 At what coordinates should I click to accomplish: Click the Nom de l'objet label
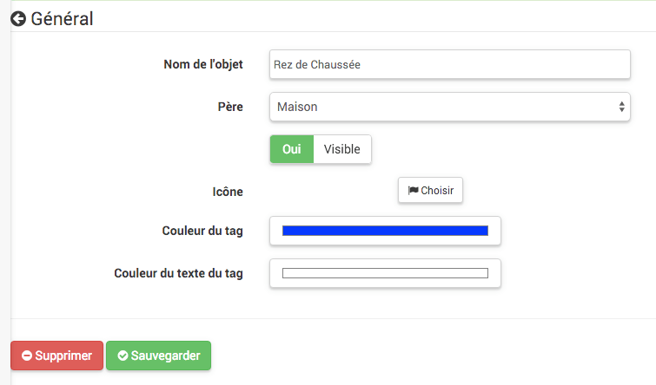203,64
